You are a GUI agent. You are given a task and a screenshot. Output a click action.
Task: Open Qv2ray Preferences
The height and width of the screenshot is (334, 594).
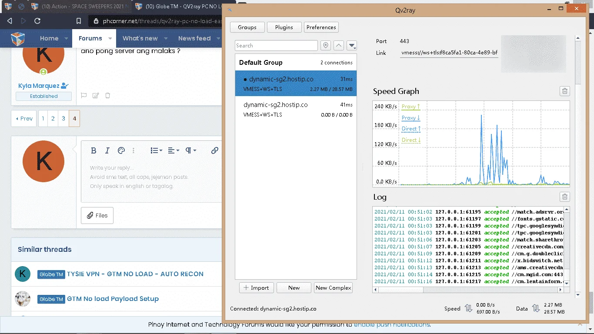(321, 27)
